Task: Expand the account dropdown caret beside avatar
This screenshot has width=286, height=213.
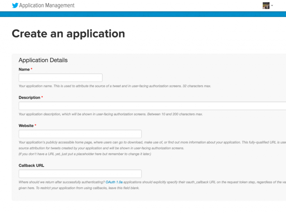Action: click(x=272, y=6)
